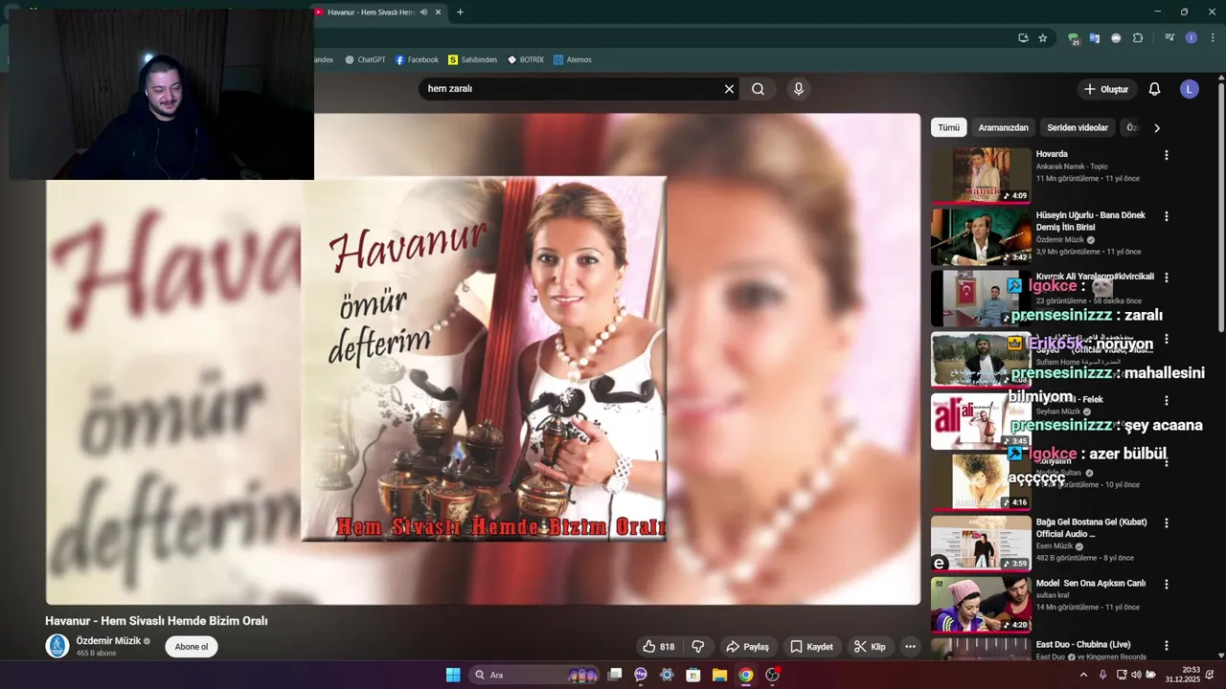Viewport: 1226px width, 689px height.
Task: Create a clip using Klip button
Action: pyautogui.click(x=870, y=647)
